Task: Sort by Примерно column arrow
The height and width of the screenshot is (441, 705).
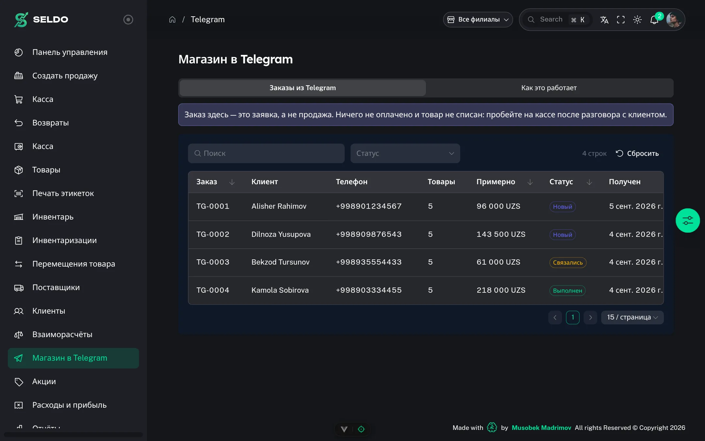Action: click(530, 182)
